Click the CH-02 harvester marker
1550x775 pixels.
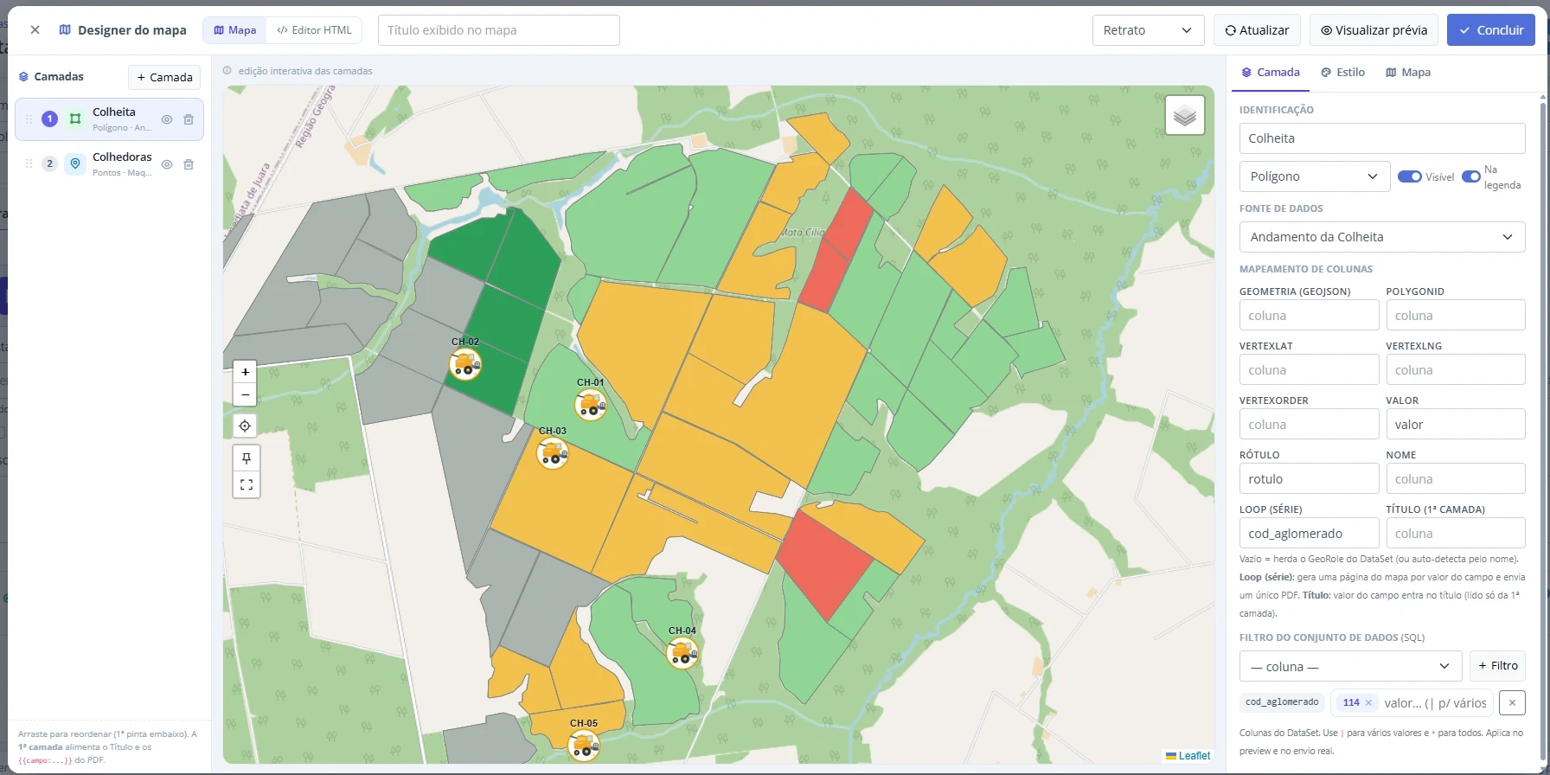point(465,364)
